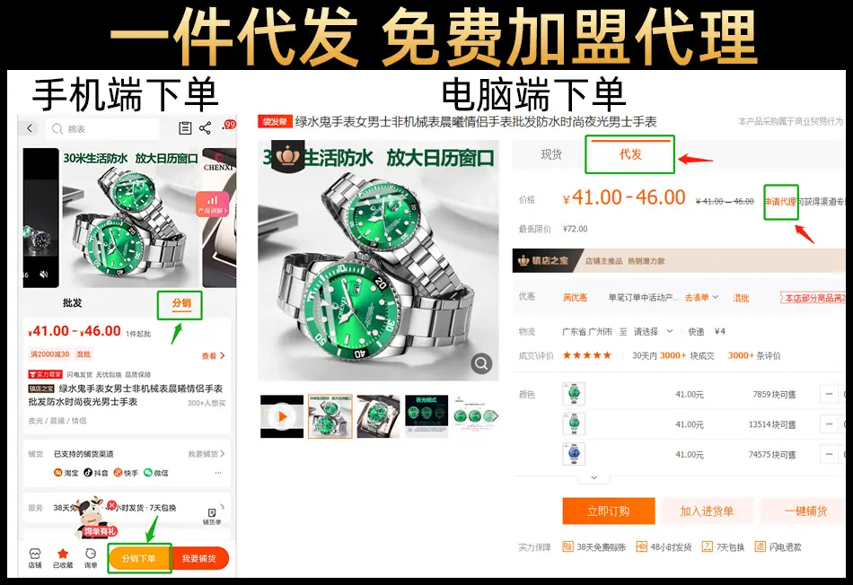853x585 pixels.
Task: Open the order list icon beside share
Action: coord(185,128)
